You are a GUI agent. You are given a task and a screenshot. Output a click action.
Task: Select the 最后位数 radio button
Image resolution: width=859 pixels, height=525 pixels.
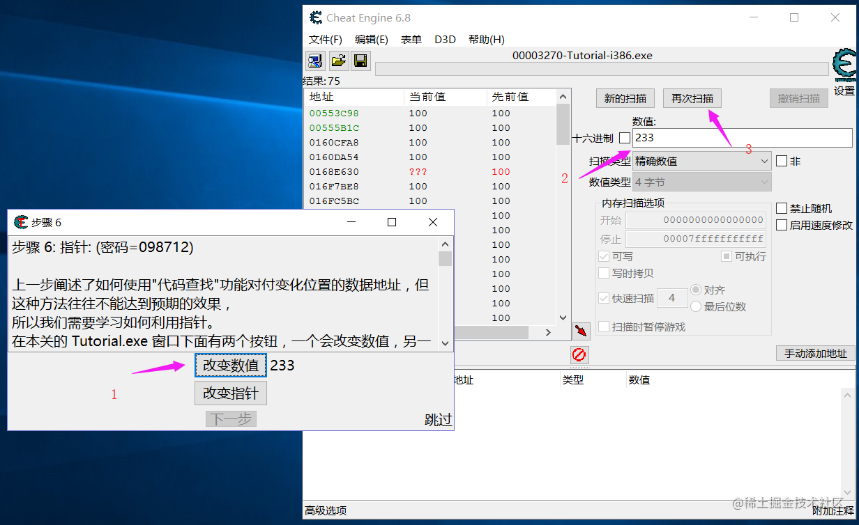point(695,306)
